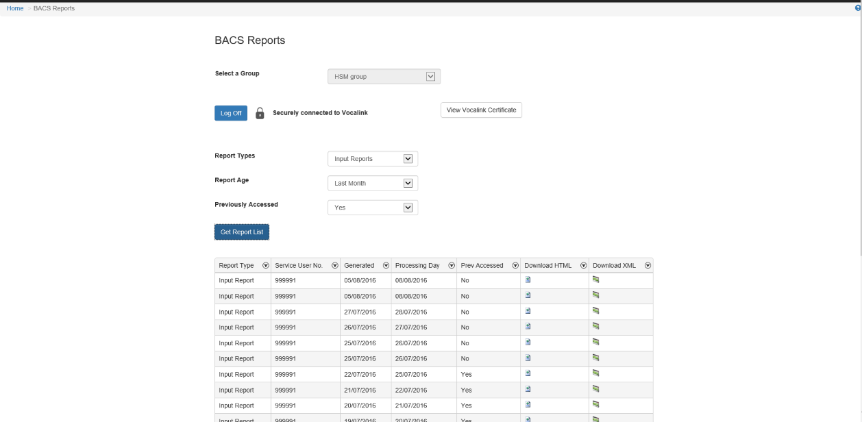This screenshot has width=862, height=422.
Task: Click the Processing Day column filter icon
Action: click(452, 266)
